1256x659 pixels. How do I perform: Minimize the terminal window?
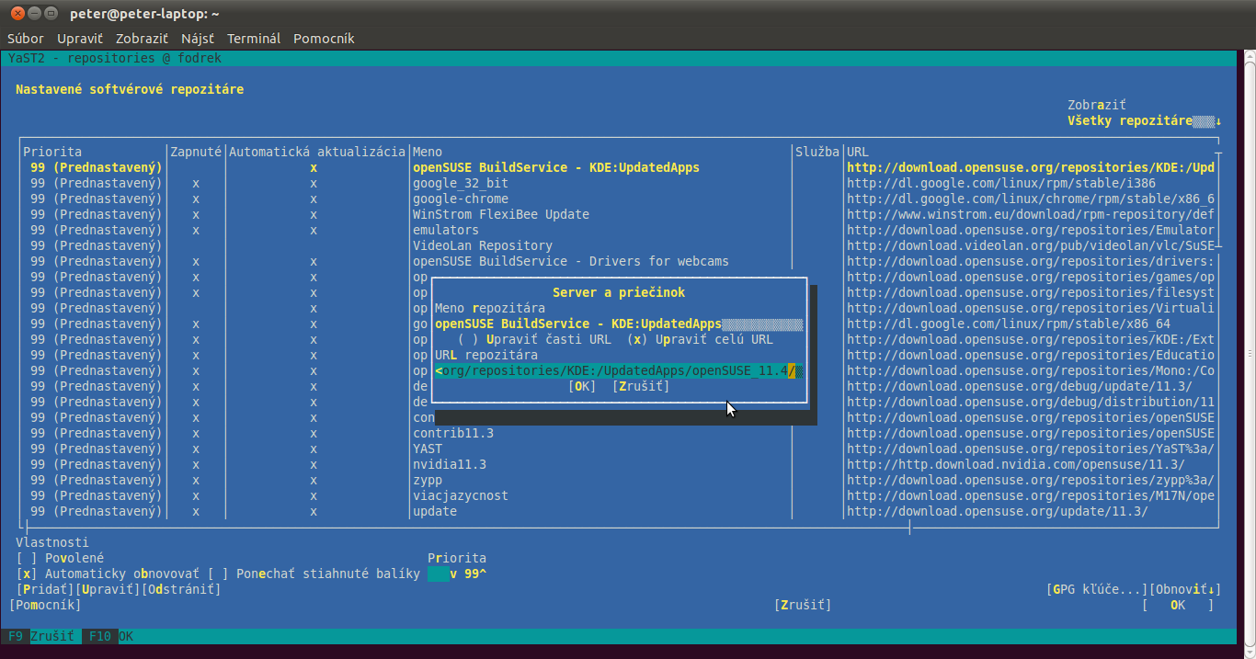tap(34, 14)
